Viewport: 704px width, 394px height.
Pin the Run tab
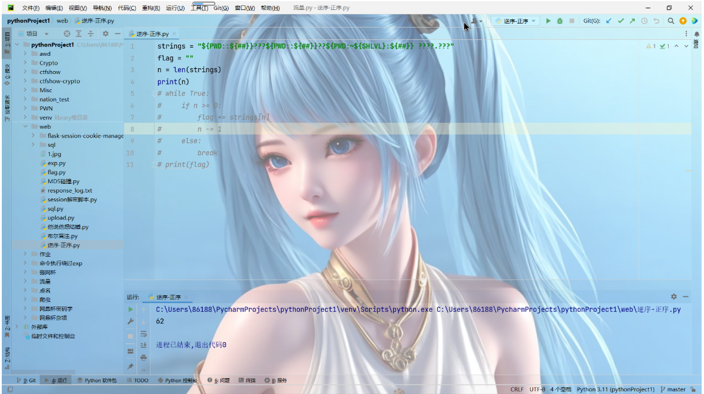[x=130, y=366]
